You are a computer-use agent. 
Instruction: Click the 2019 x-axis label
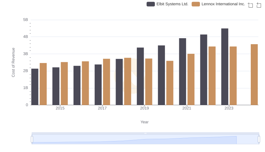[x=144, y=108]
